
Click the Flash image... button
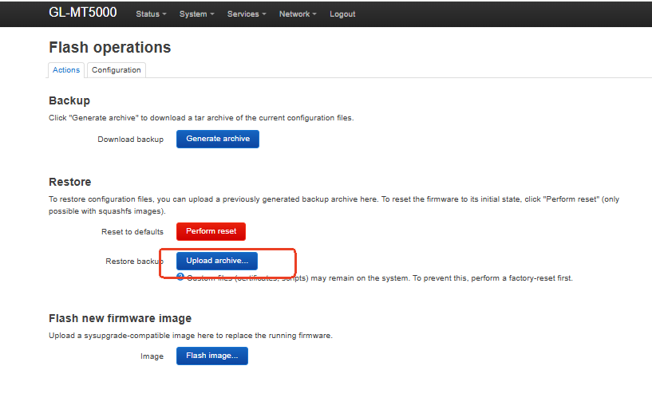(x=212, y=356)
